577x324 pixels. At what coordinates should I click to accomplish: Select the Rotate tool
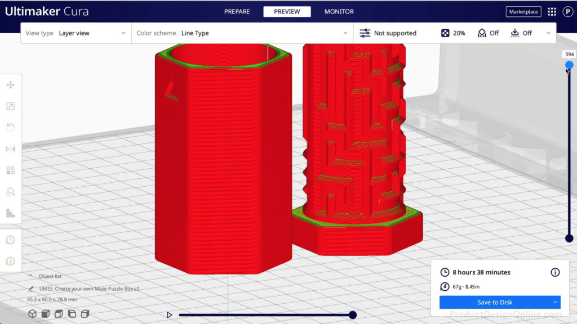click(11, 128)
